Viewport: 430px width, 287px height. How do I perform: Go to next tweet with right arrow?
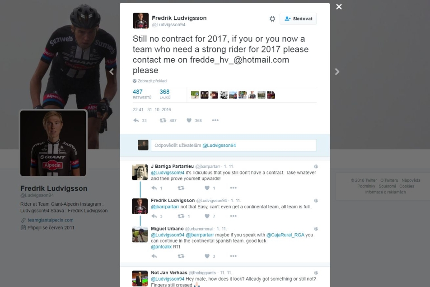(x=337, y=71)
